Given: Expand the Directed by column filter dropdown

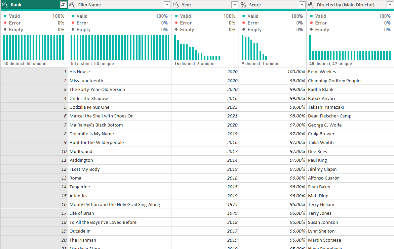Looking at the screenshot, I should click(x=389, y=5).
